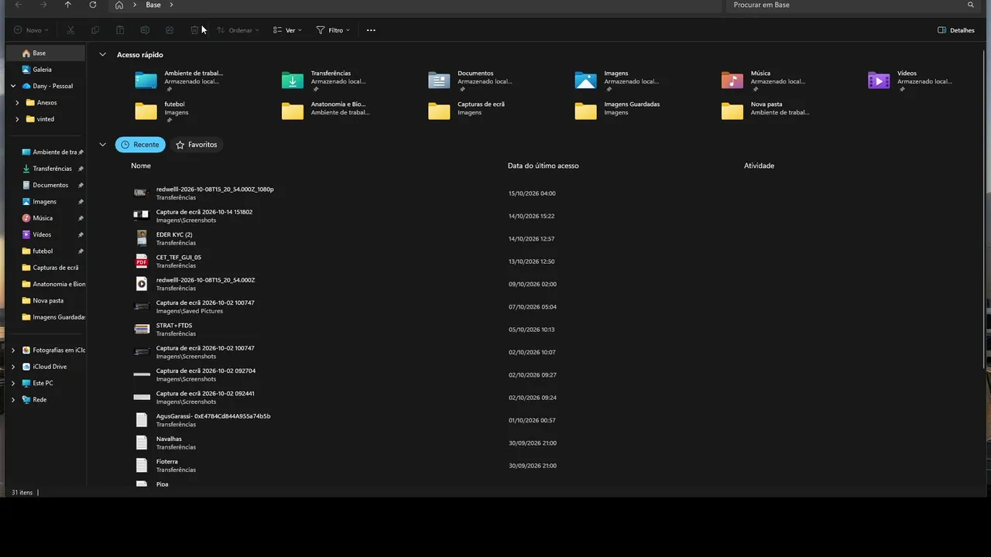Select Galeria in the sidebar
Screen dimensions: 991x557
click(x=43, y=70)
